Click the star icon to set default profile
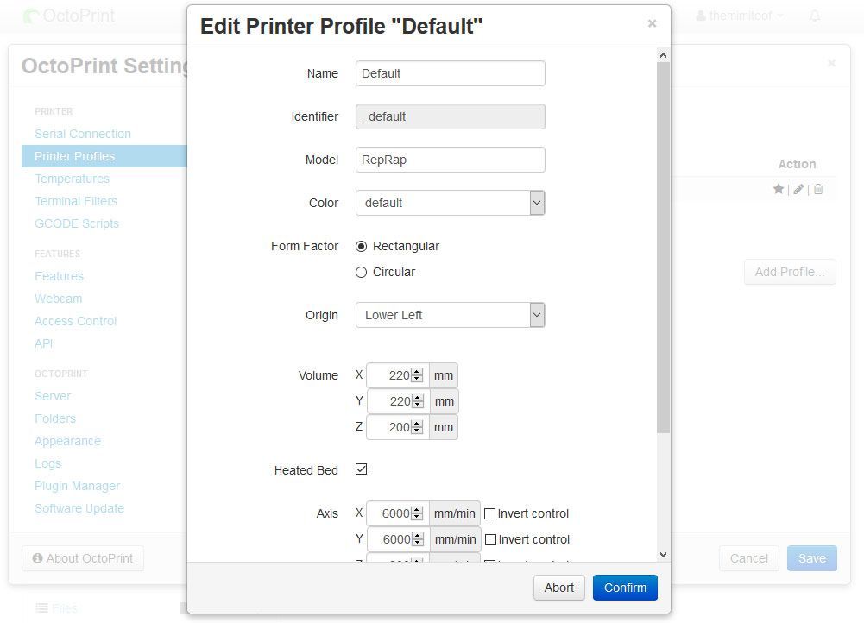This screenshot has width=864, height=623. (778, 189)
